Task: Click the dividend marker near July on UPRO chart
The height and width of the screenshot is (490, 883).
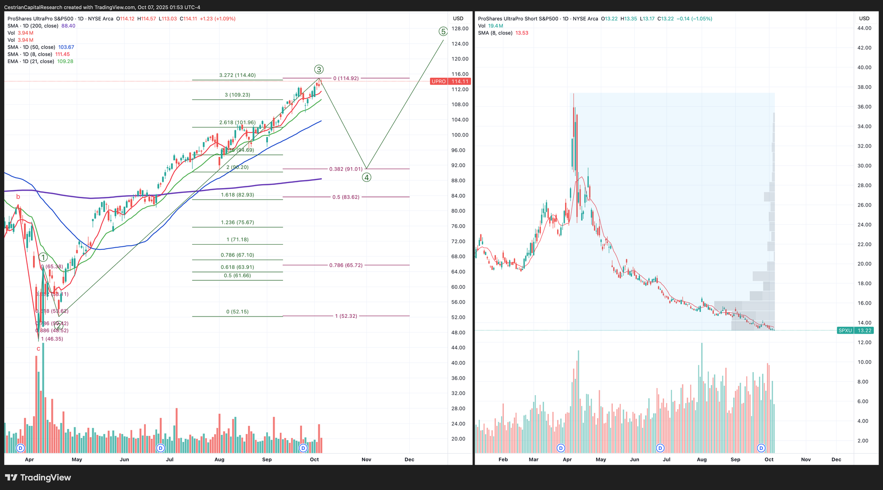Action: pyautogui.click(x=161, y=448)
